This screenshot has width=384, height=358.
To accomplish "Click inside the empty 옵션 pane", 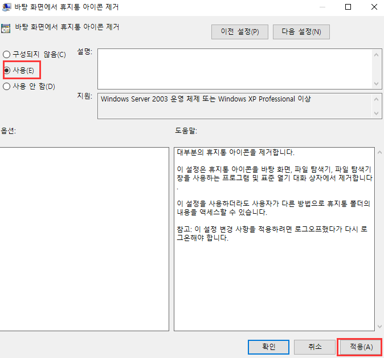I will click(x=84, y=239).
